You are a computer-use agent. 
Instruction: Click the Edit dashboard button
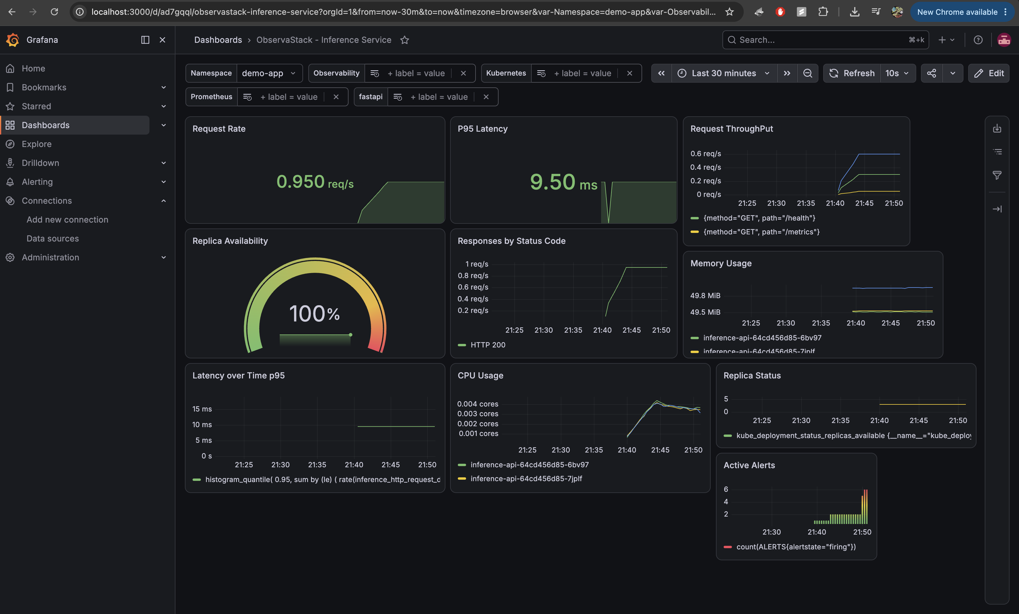click(x=989, y=73)
